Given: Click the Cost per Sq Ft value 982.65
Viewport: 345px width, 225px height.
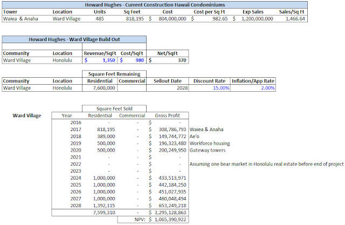Looking at the screenshot, I should click(x=220, y=19).
